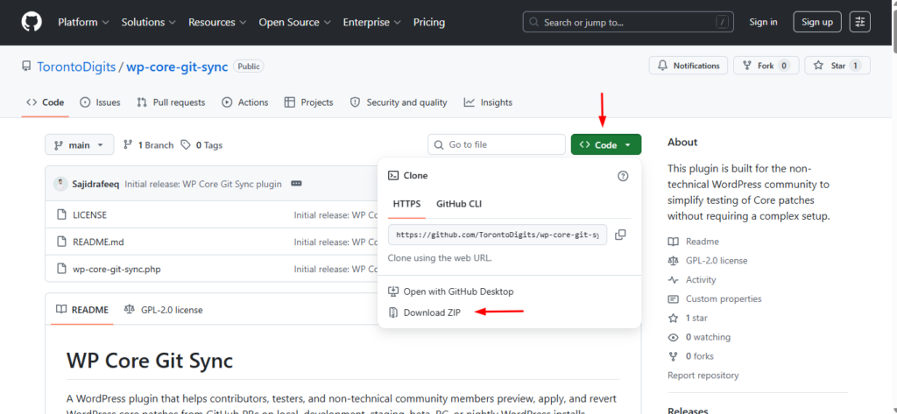Fork the repository using Fork button

765,66
